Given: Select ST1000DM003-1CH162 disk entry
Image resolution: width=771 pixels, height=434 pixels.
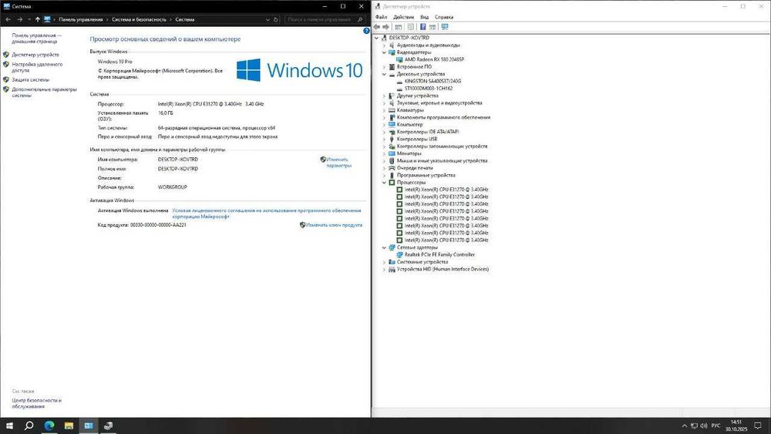Looking at the screenshot, I should pyautogui.click(x=428, y=89).
